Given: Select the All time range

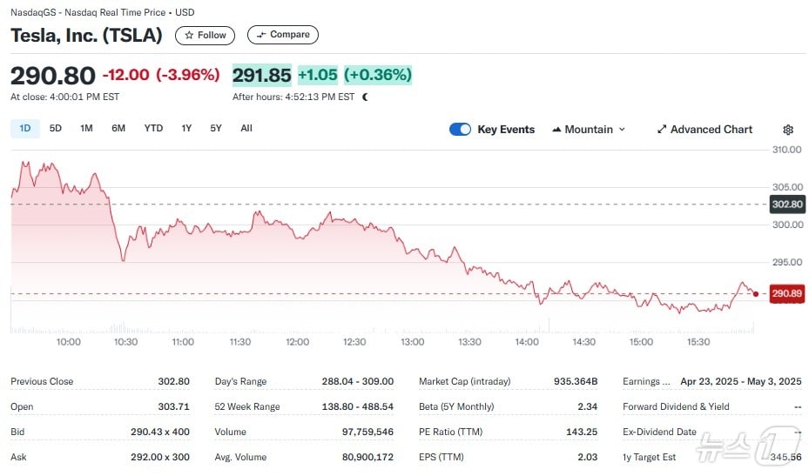Looking at the screenshot, I should click(x=246, y=128).
